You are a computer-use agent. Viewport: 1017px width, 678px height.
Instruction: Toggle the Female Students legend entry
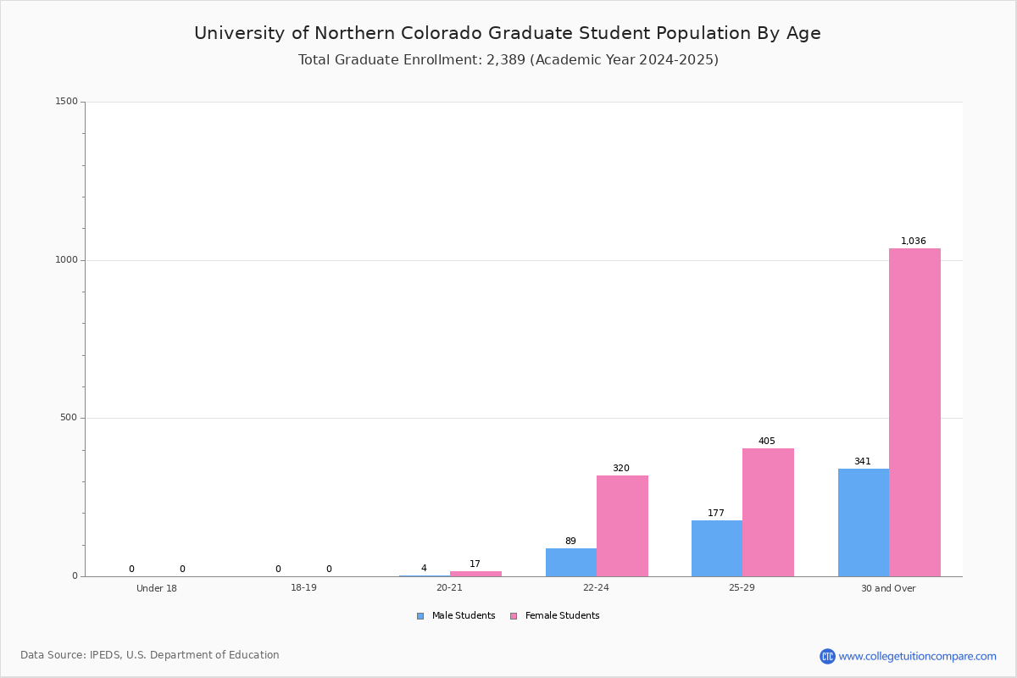(554, 616)
